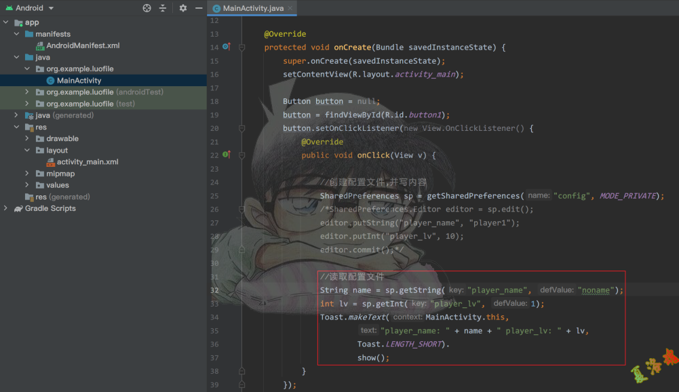Open activity_main.xml layout file
This screenshot has height=392, width=679.
[x=87, y=162]
